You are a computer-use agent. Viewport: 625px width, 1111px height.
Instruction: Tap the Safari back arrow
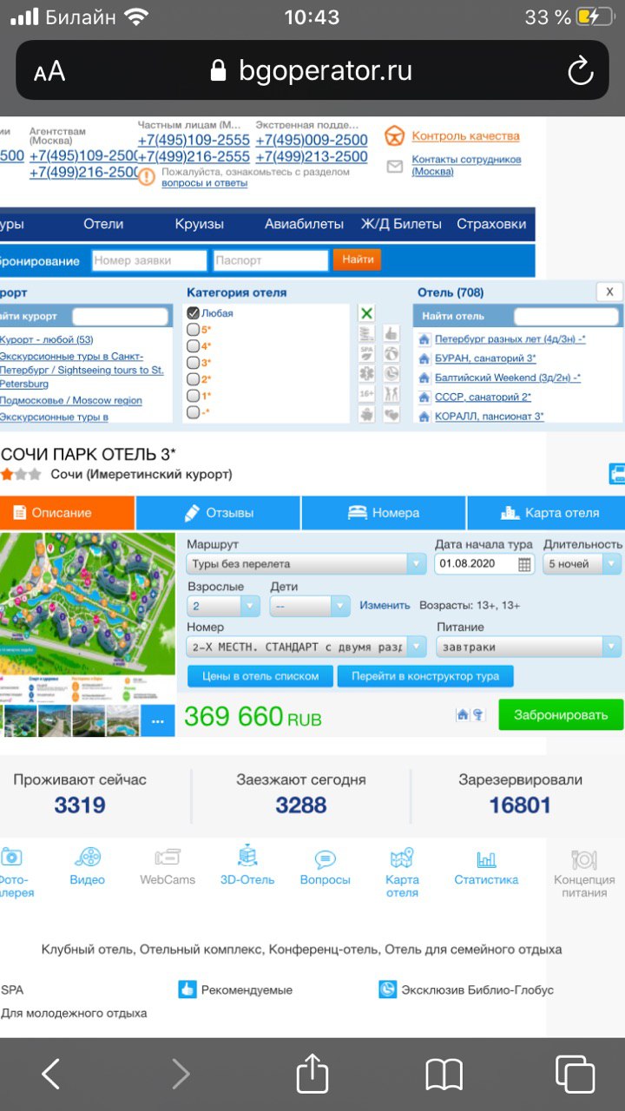[x=51, y=1075]
